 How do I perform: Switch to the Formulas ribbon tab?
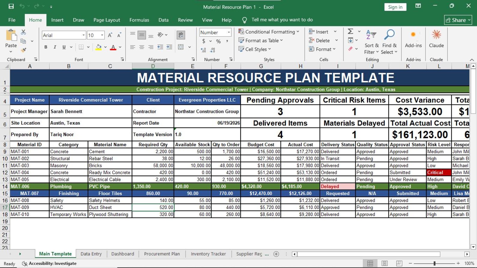pos(139,20)
